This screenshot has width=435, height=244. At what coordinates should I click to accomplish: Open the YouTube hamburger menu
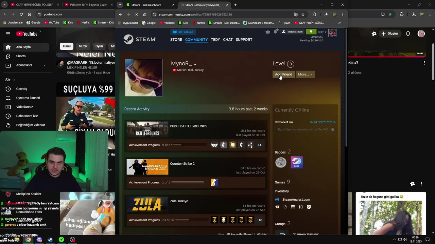[8, 34]
